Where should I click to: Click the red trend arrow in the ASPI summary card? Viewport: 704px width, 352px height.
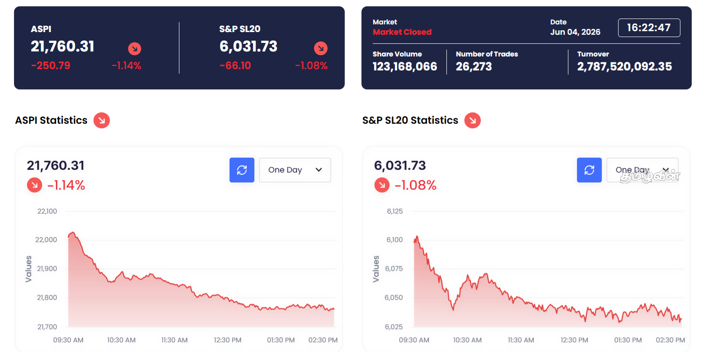[x=135, y=48]
